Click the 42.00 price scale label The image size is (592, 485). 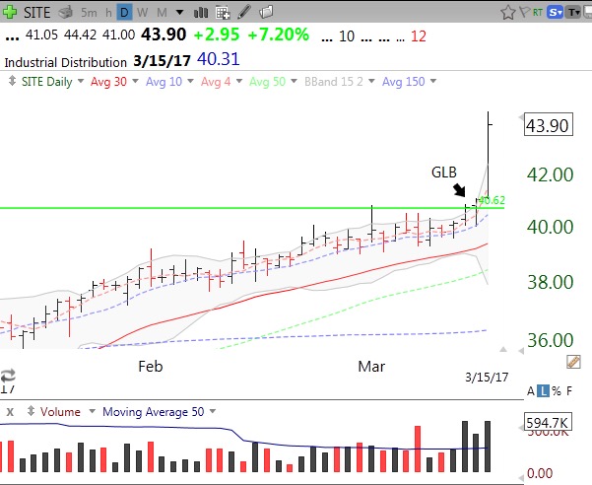point(550,174)
